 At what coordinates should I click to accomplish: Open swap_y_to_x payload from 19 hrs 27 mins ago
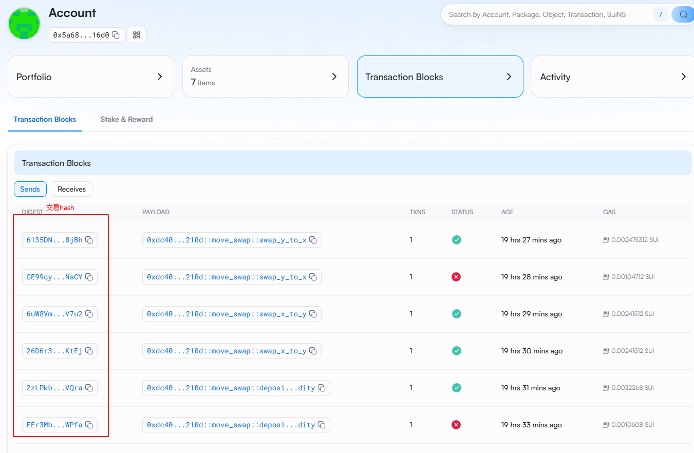[x=227, y=240]
